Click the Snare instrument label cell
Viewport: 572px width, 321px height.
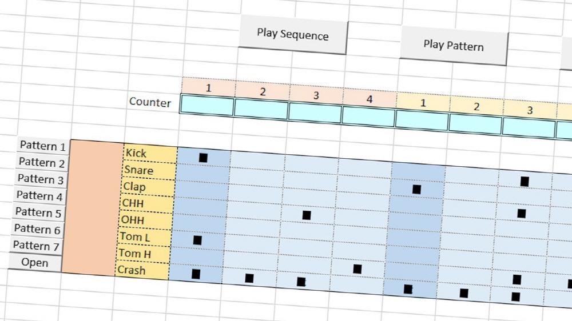click(x=149, y=170)
